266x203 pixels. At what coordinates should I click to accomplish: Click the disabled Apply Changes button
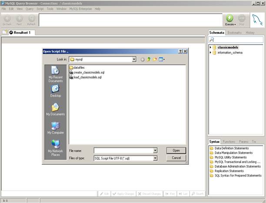tap(123, 194)
